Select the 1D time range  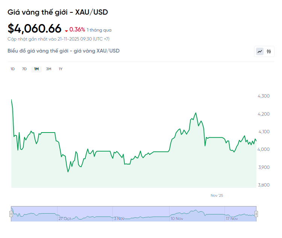tap(12, 69)
